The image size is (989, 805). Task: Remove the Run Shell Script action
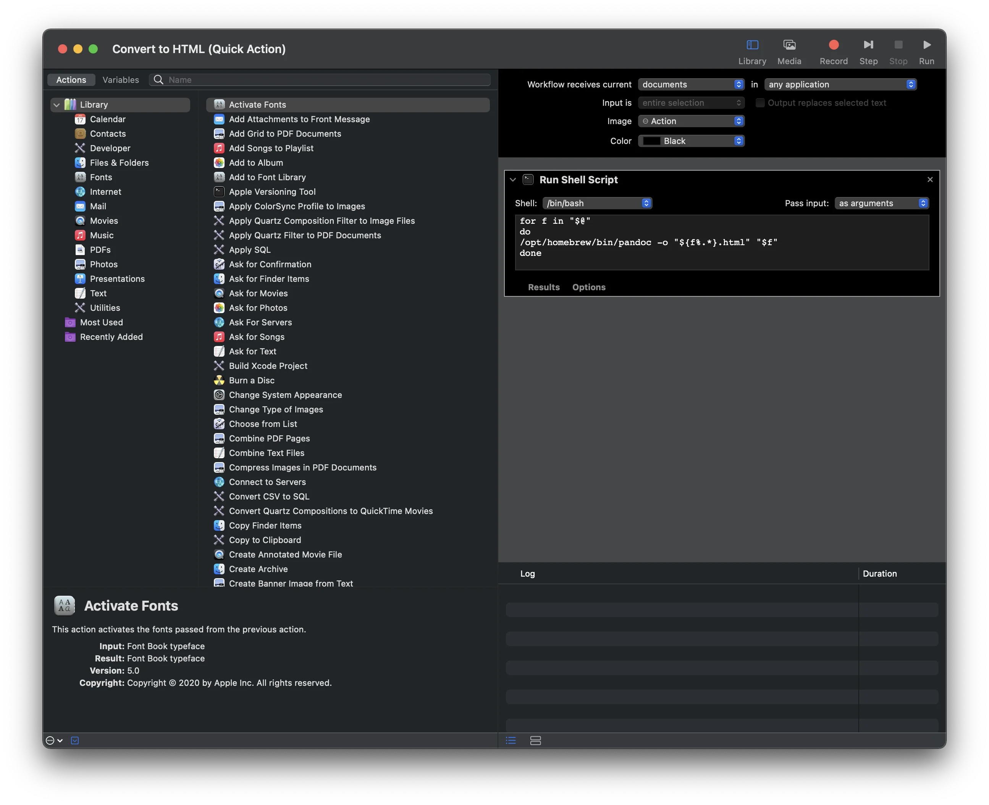pyautogui.click(x=929, y=179)
